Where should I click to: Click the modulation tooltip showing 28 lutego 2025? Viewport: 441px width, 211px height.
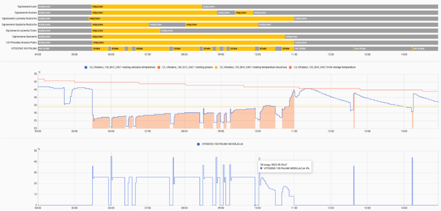pos(284,166)
